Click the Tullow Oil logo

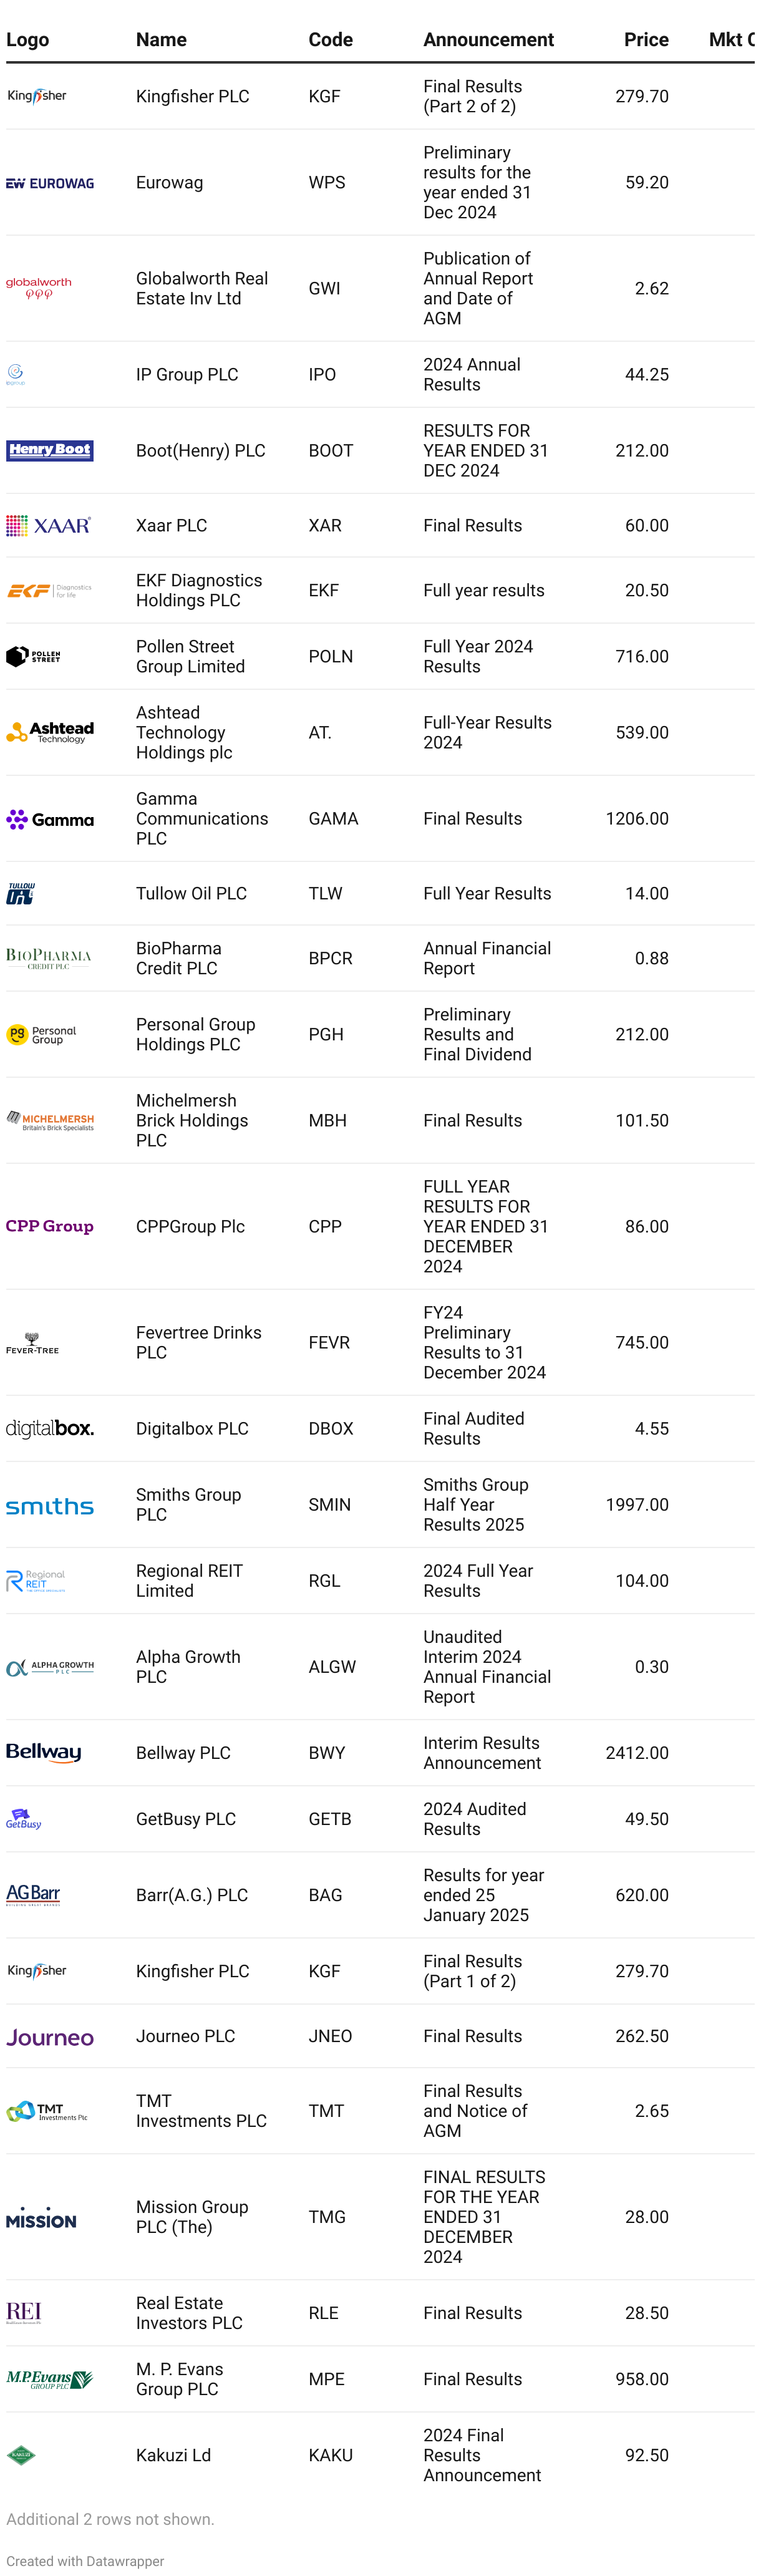click(21, 893)
